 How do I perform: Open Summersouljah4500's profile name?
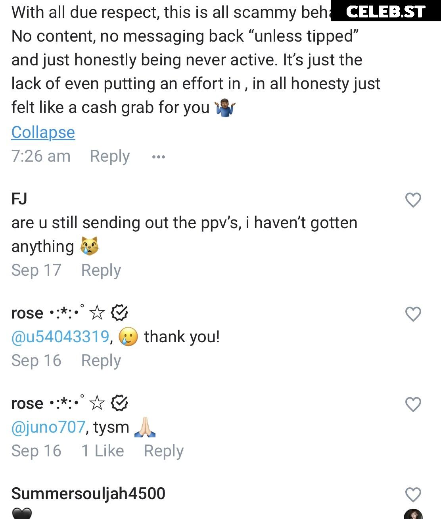tap(88, 494)
